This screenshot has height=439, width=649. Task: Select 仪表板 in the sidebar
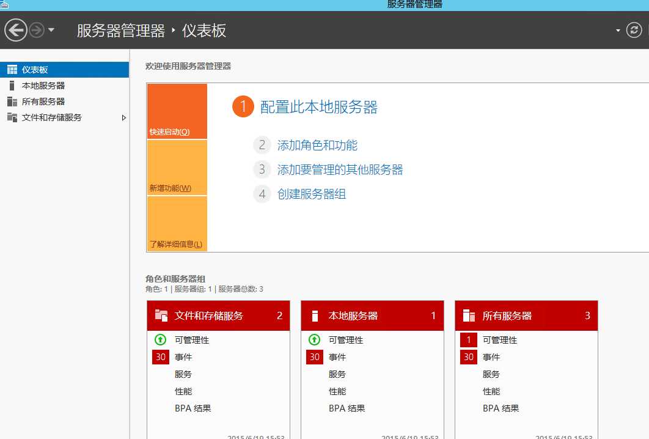point(65,70)
